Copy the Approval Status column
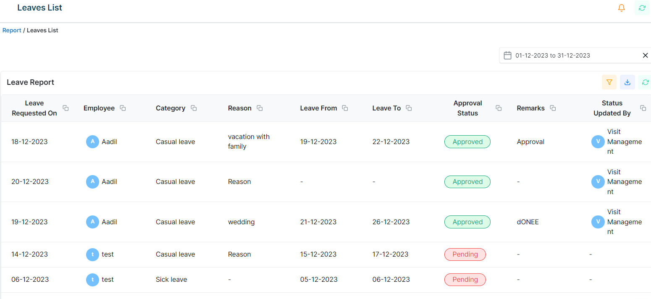 tap(499, 108)
